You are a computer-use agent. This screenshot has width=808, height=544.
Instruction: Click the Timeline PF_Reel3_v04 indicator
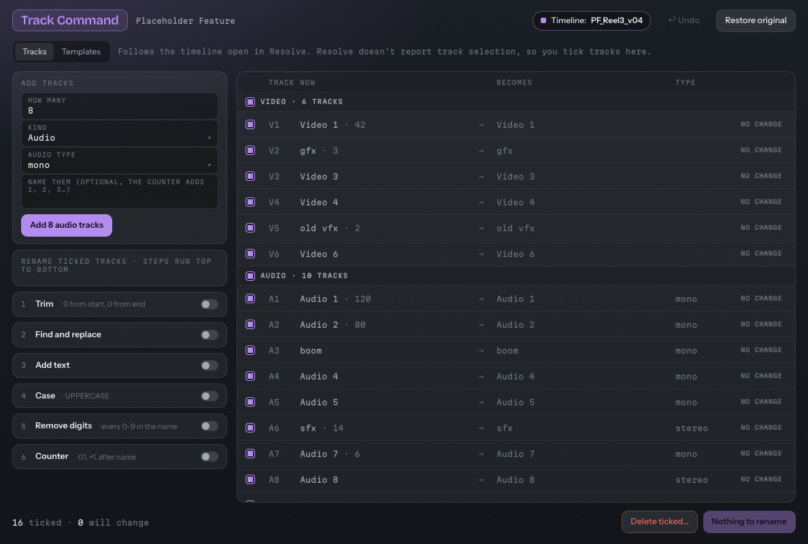point(592,20)
